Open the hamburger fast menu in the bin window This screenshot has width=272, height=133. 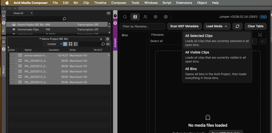click(108, 44)
